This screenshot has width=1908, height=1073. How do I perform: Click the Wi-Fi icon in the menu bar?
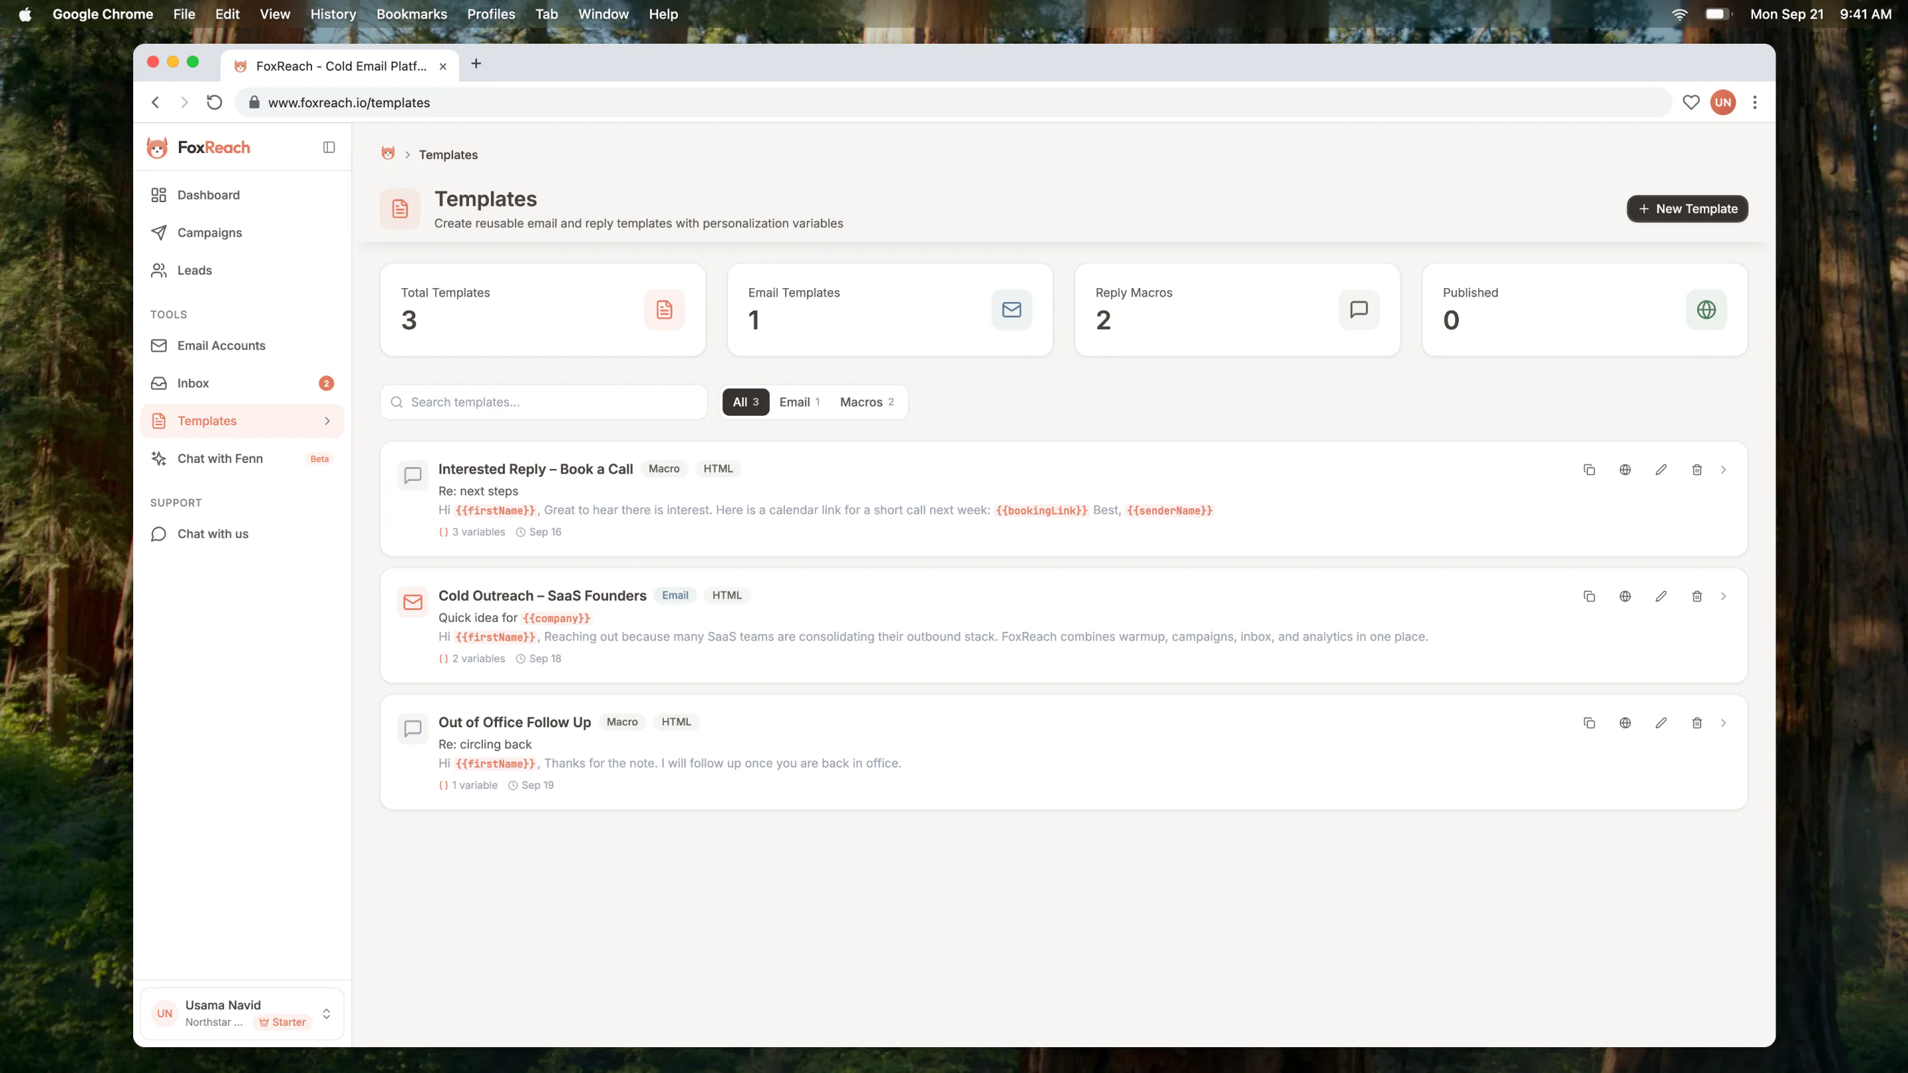coord(1680,14)
